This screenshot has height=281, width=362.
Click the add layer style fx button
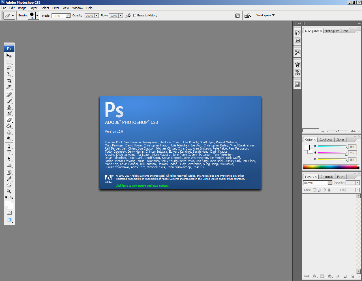[314, 276]
